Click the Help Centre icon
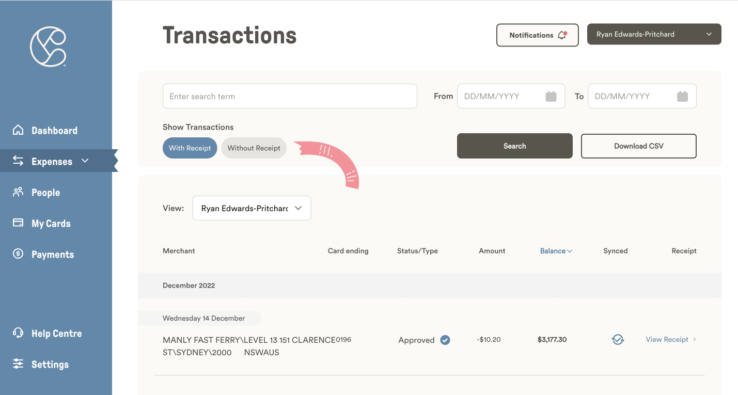Image resolution: width=738 pixels, height=395 pixels. point(18,333)
